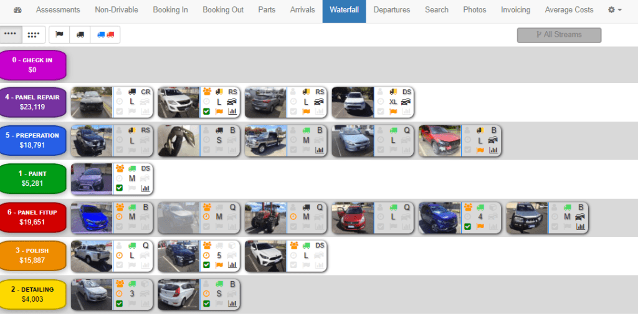
Task: Open the Booking Out tab
Action: click(223, 10)
